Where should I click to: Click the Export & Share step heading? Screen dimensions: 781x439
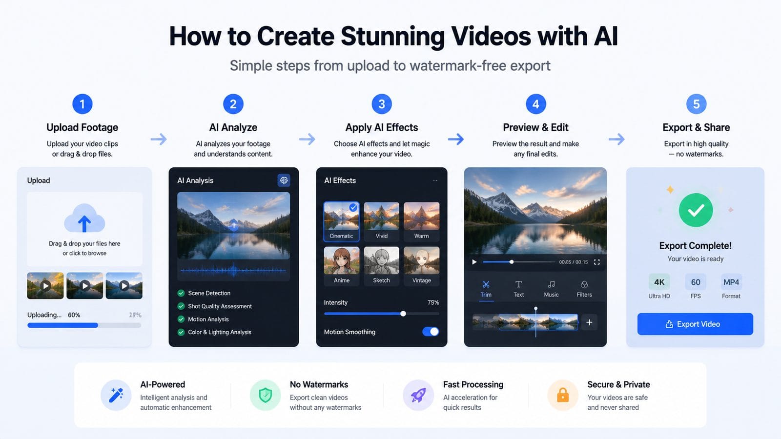696,127
